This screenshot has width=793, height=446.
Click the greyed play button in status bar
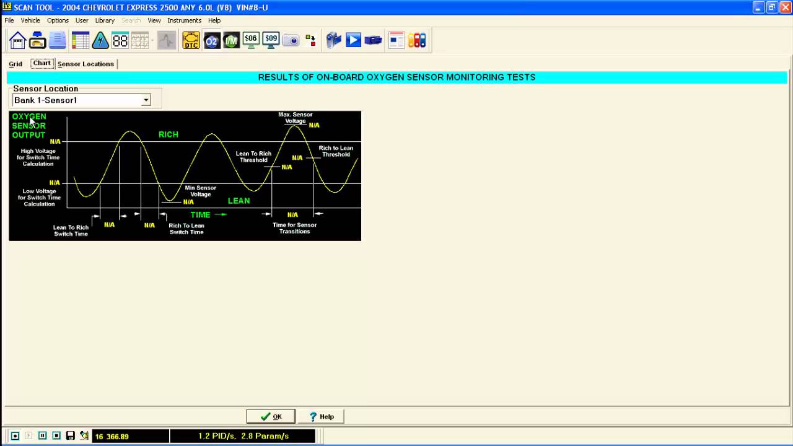[28, 436]
